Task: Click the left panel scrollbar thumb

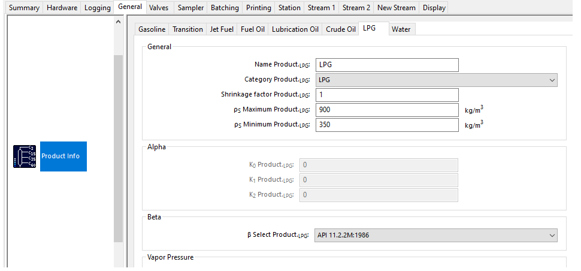Action: pos(118,148)
